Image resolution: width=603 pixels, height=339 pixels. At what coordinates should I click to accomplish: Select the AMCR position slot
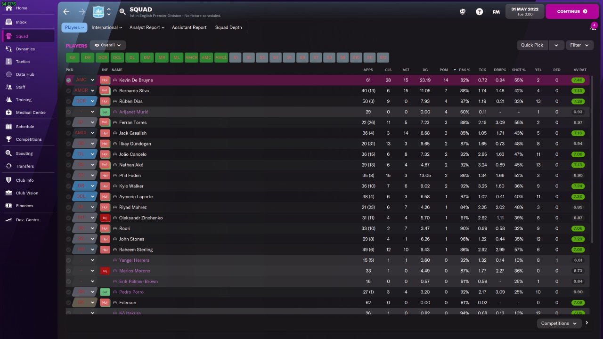point(191,57)
